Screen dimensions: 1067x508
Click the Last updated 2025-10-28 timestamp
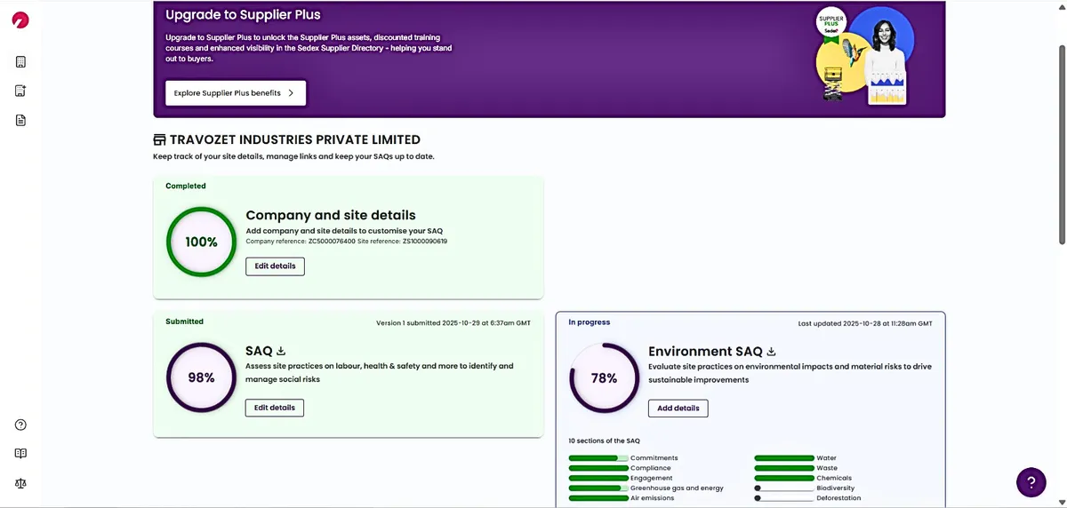coord(865,323)
